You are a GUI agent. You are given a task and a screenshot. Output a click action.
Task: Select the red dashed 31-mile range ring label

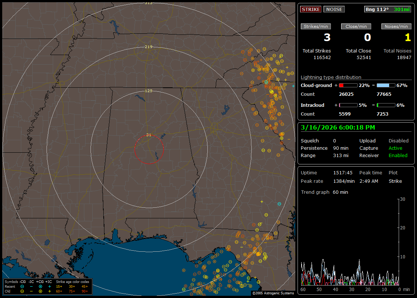[148, 135]
